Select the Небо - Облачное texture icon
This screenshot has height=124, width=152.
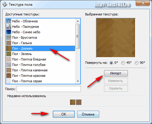(x=9, y=21)
